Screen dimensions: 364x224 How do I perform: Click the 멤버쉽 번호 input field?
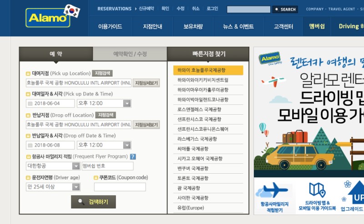(x=108, y=166)
